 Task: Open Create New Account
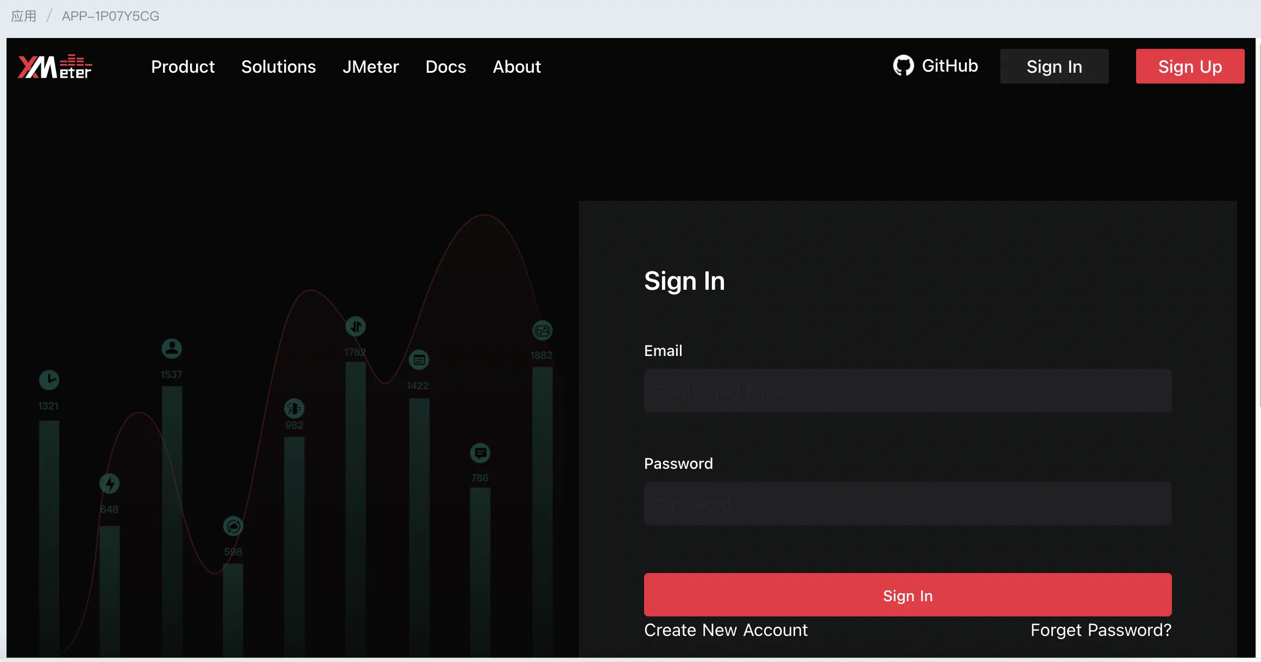point(726,630)
